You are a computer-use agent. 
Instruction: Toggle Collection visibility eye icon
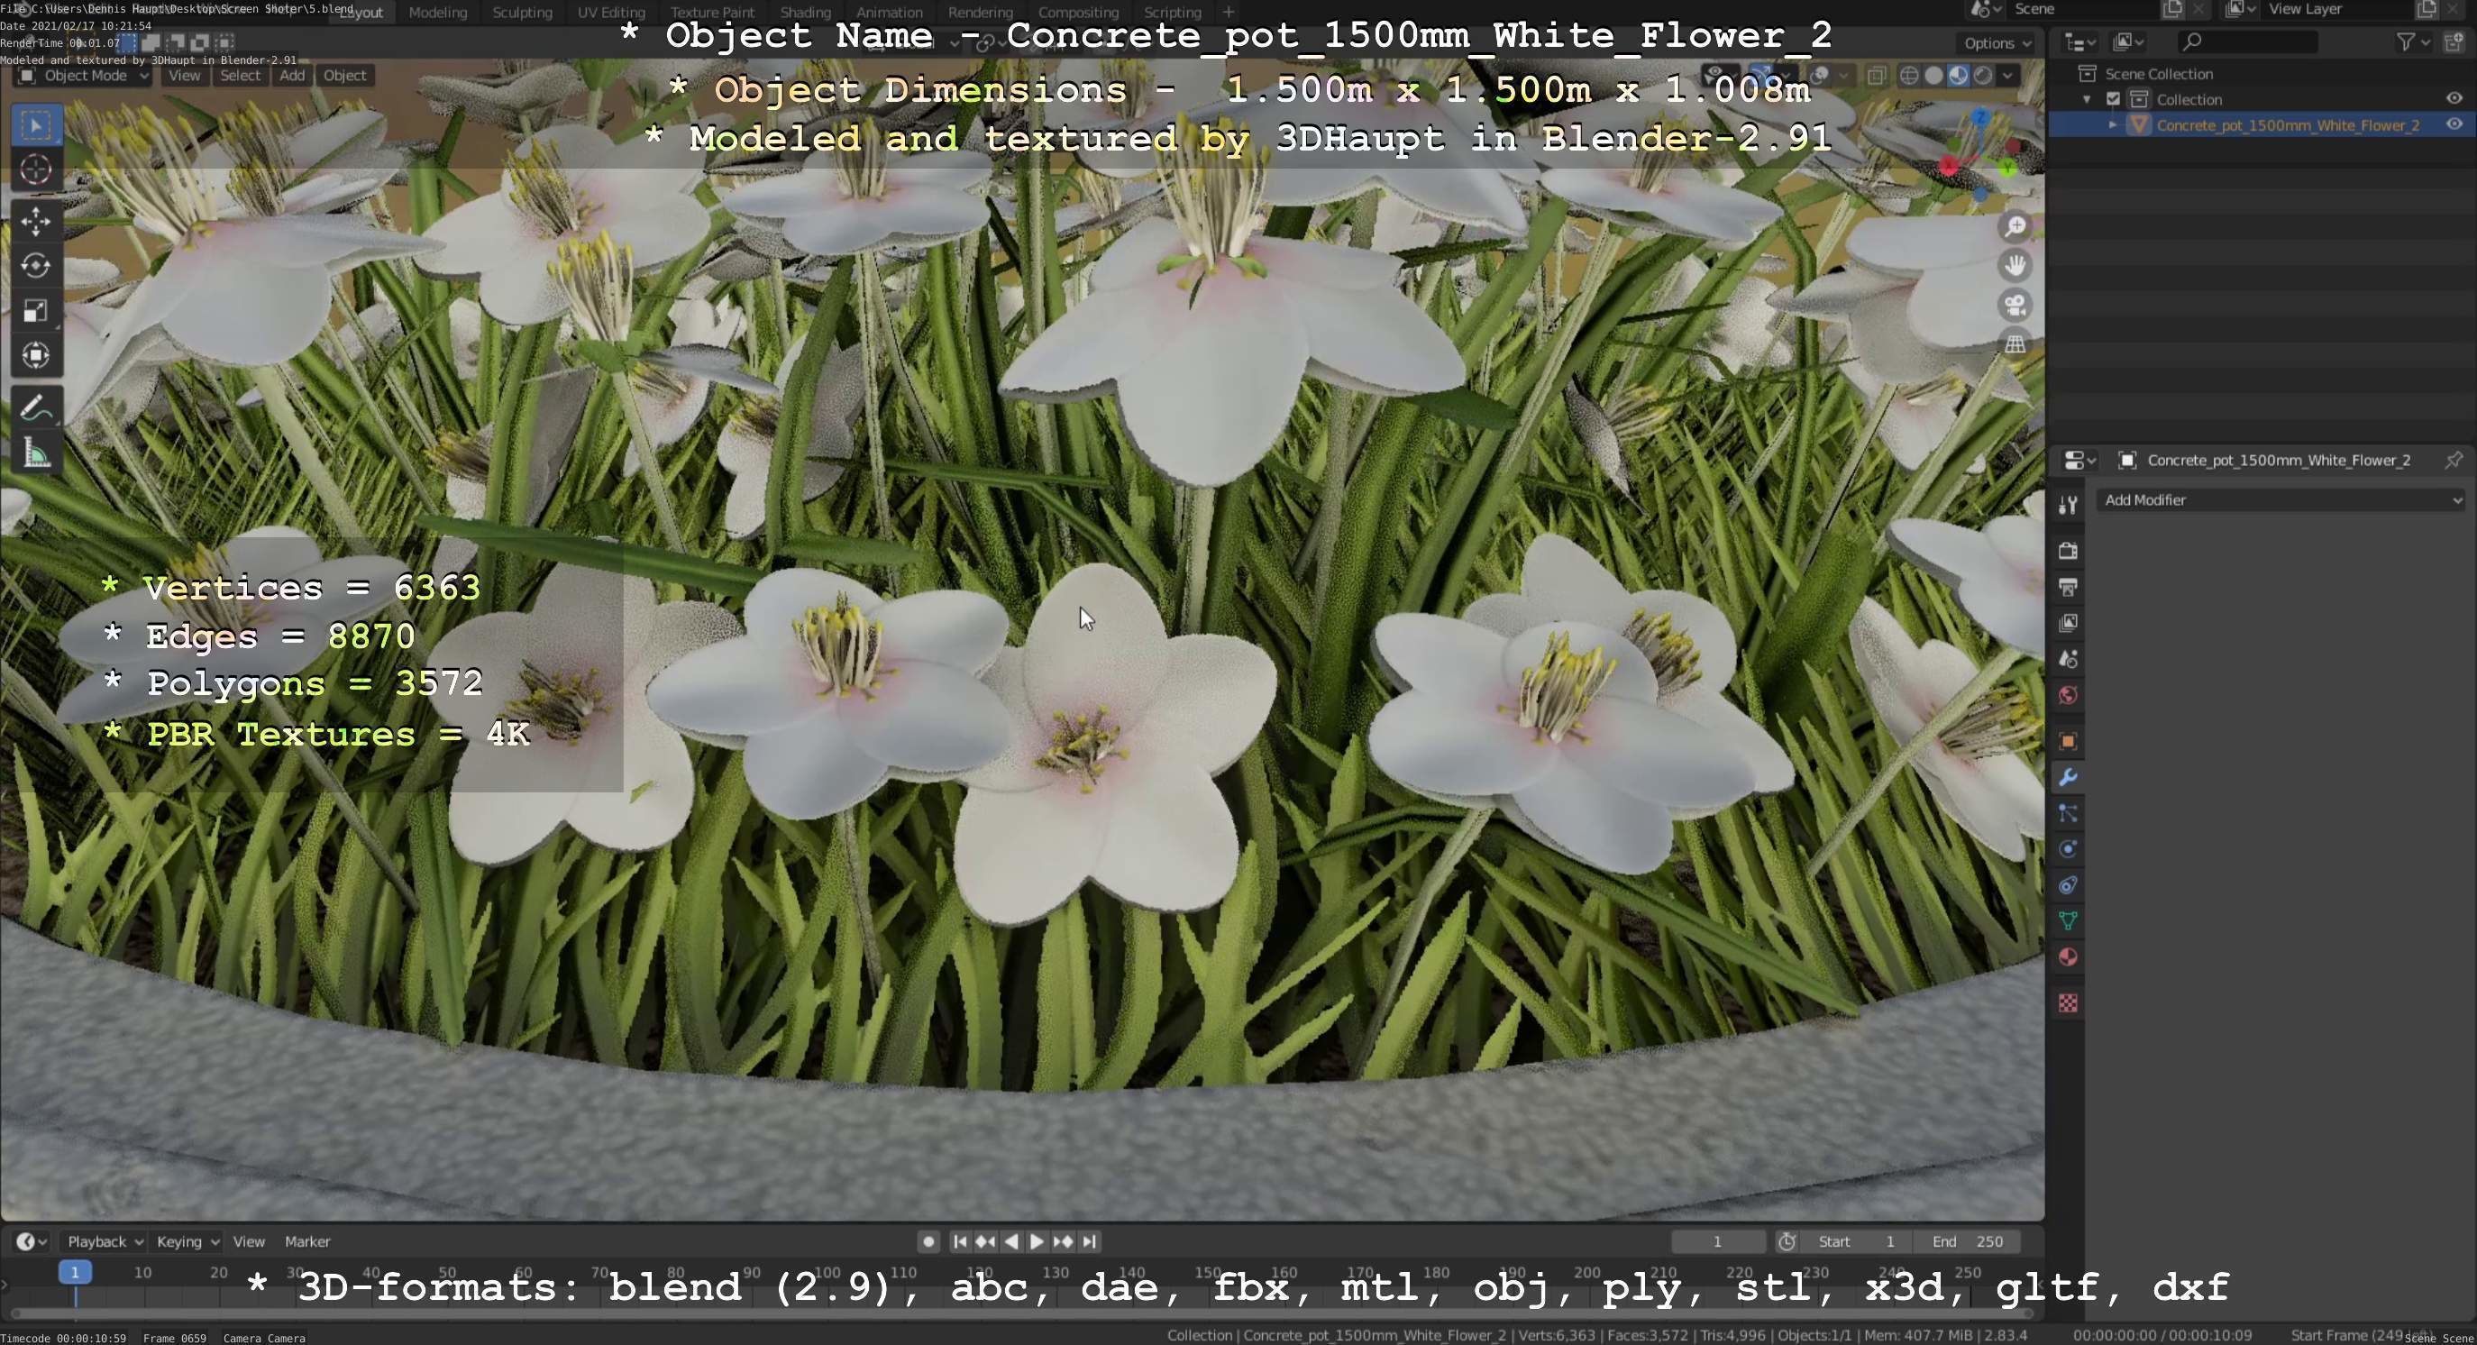(2453, 99)
